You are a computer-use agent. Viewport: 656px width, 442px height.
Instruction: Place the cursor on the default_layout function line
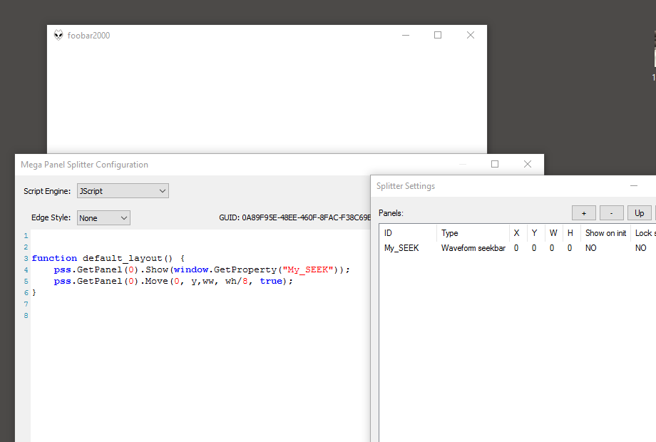pos(108,258)
